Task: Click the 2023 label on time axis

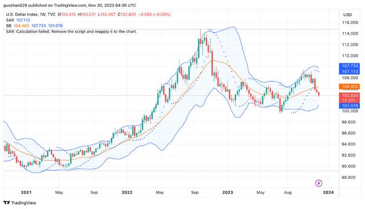Action: point(228,192)
